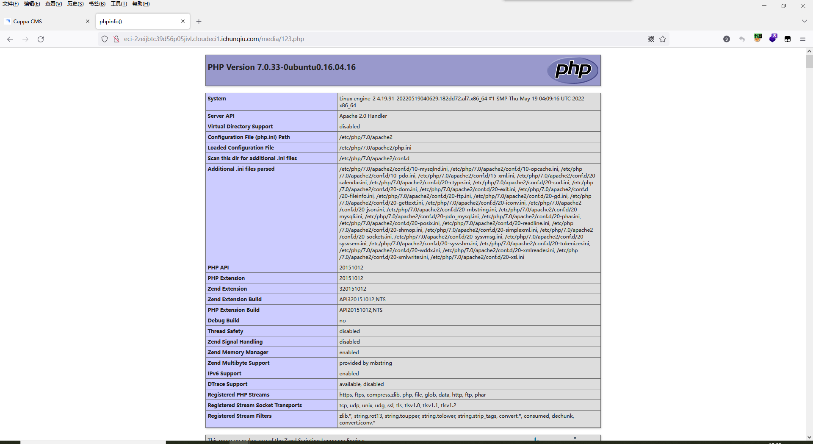
Task: Open the 帮助(H) menu
Action: tap(141, 4)
